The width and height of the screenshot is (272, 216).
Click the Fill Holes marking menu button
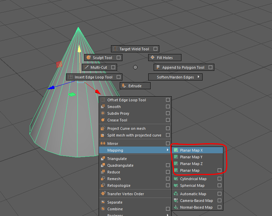pyautogui.click(x=165, y=58)
